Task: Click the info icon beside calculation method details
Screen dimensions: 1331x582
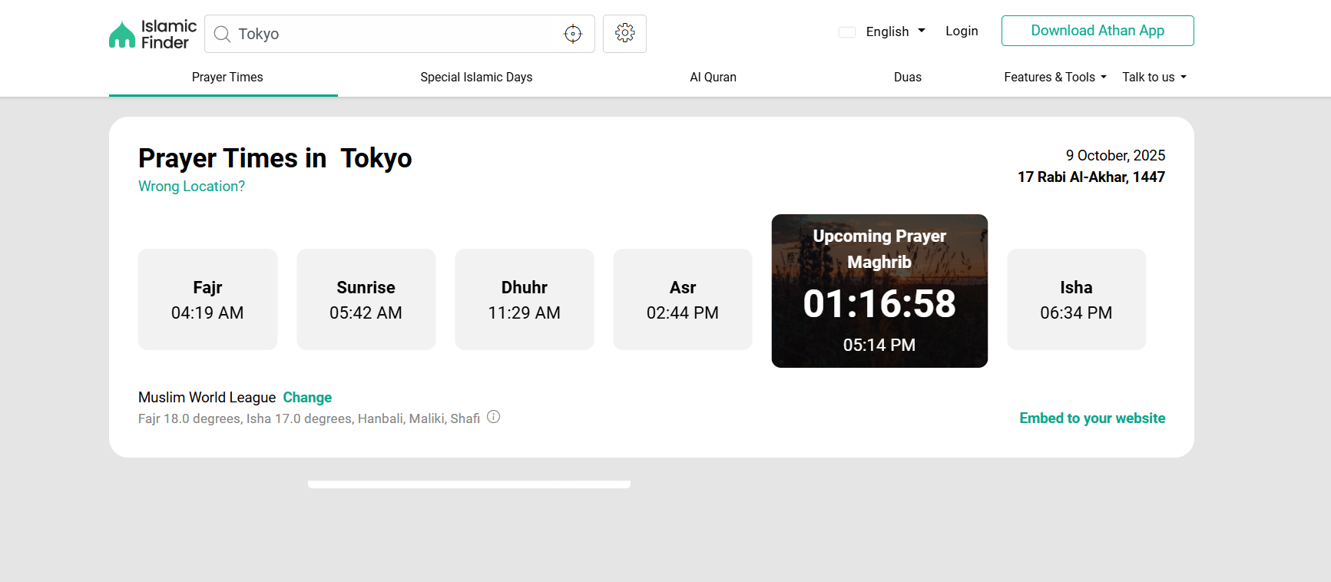Action: click(494, 417)
